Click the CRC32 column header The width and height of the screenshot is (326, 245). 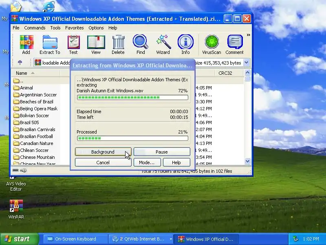[228, 73]
